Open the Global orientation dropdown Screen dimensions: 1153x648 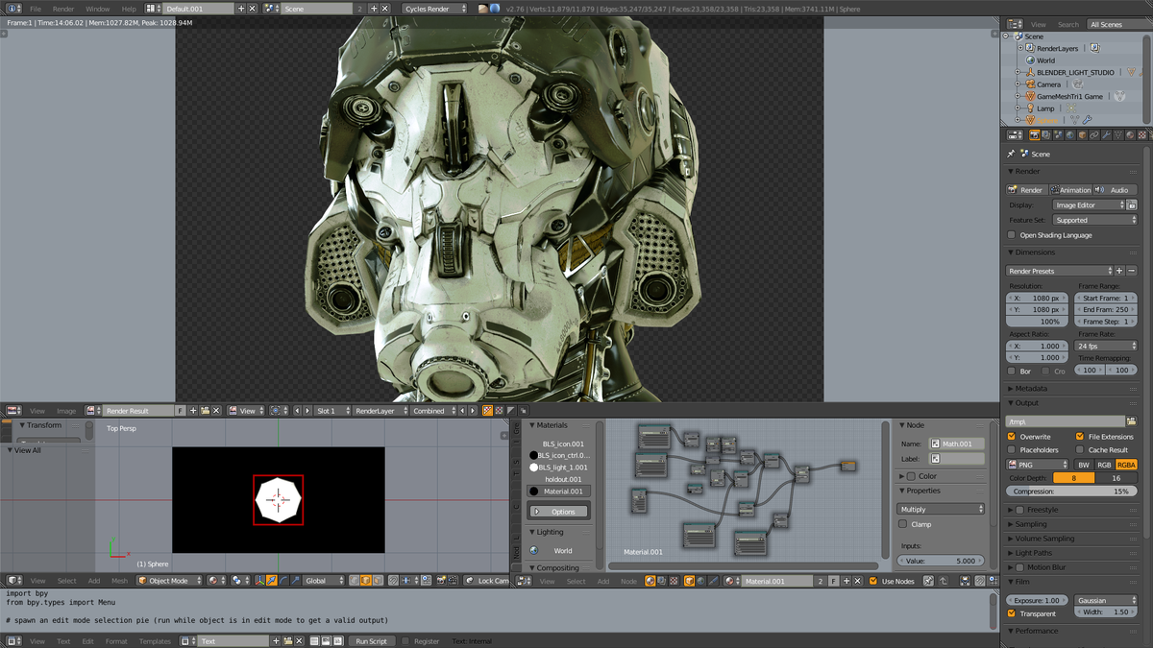point(324,581)
